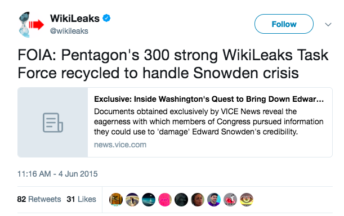Follow the WikiLeaks account
The height and width of the screenshot is (216, 344).
click(x=284, y=24)
